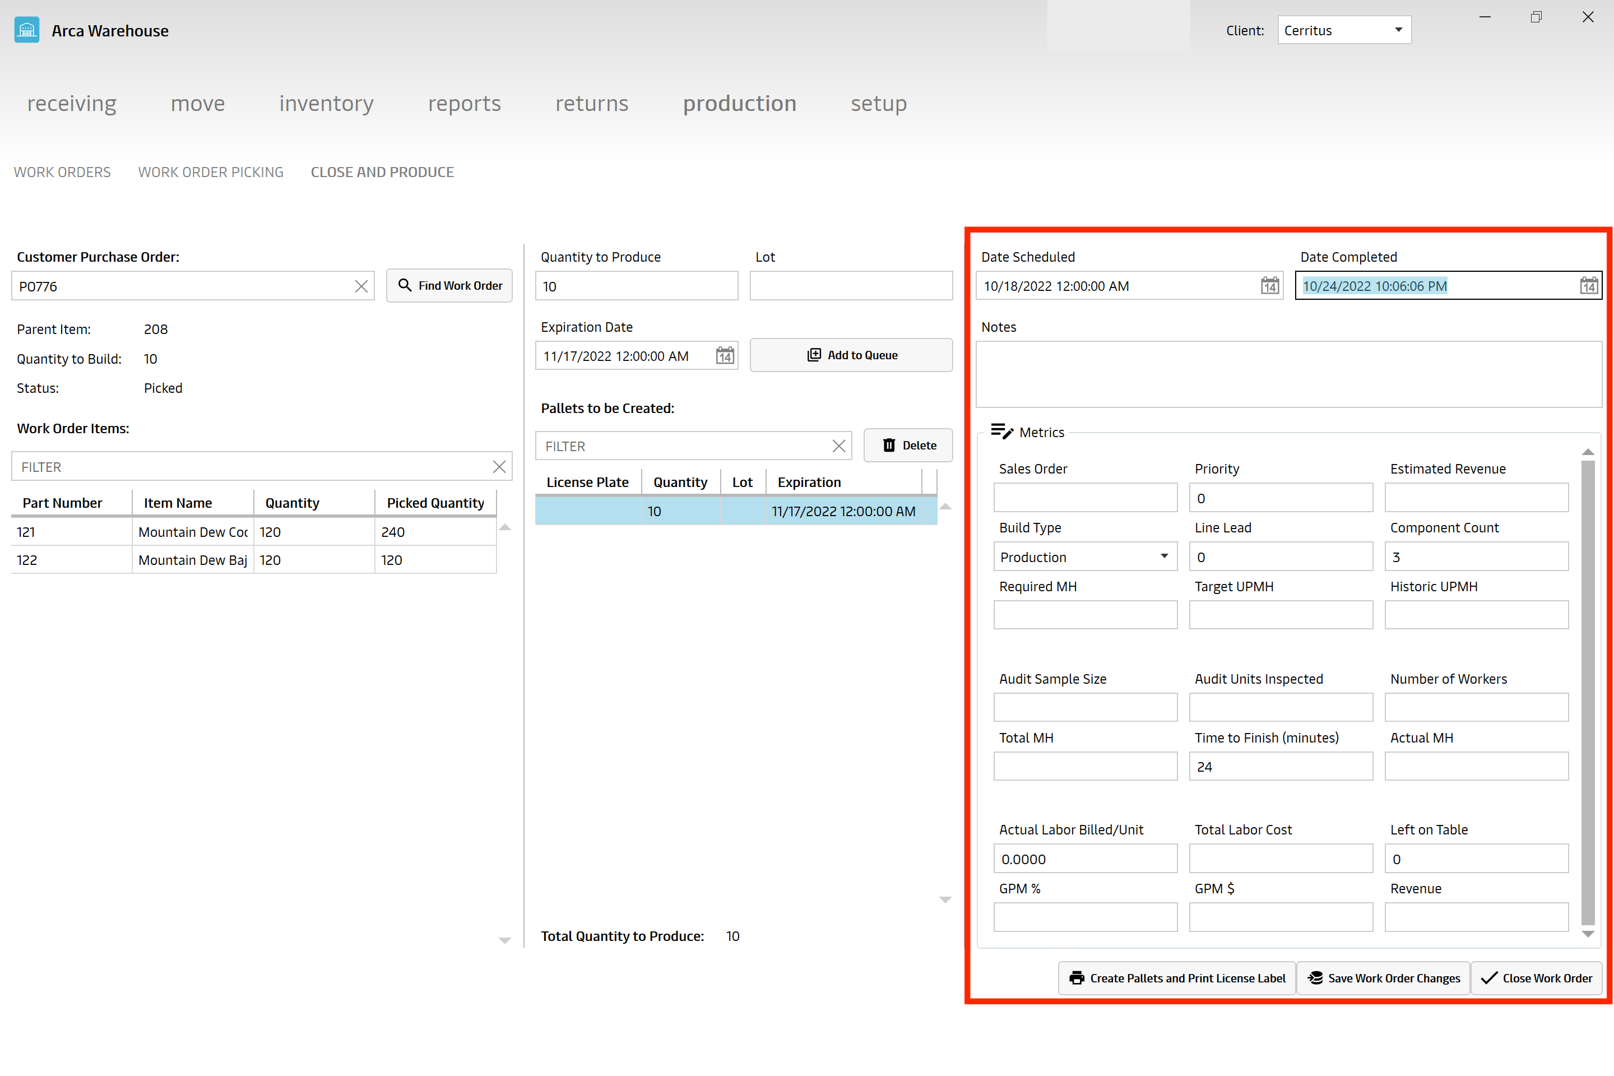Image resolution: width=1614 pixels, height=1076 pixels.
Task: Select the CLOSE AND PRODUCE tab
Action: pyautogui.click(x=382, y=172)
